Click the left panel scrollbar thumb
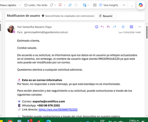The image size is (148, 122). tap(0, 27)
